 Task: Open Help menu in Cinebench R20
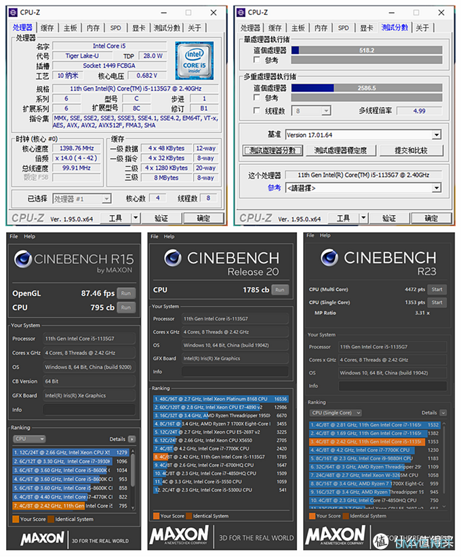169,236
